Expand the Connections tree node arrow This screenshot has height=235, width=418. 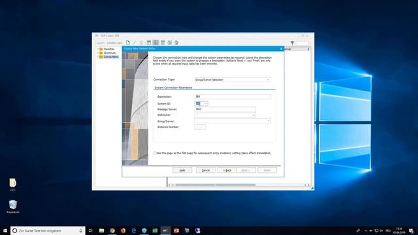(98, 57)
